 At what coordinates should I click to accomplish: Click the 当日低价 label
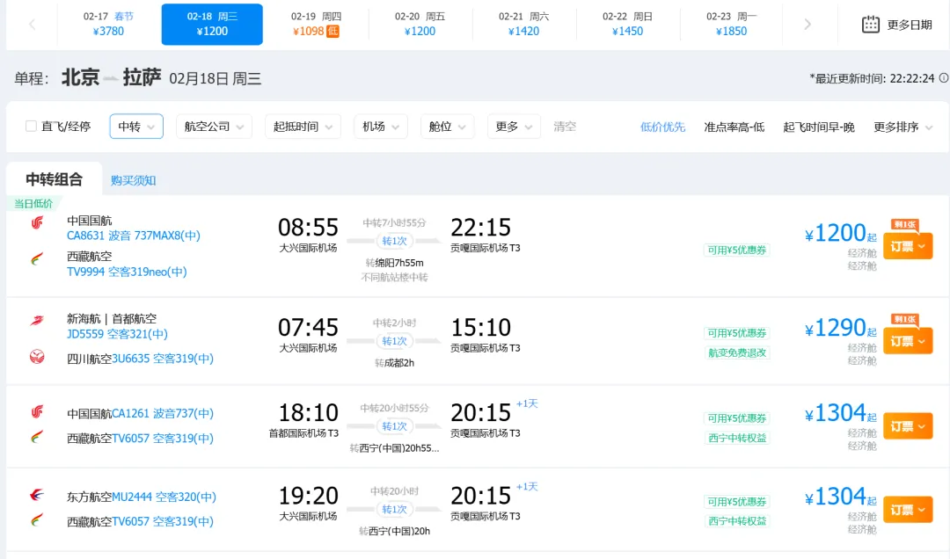point(34,204)
